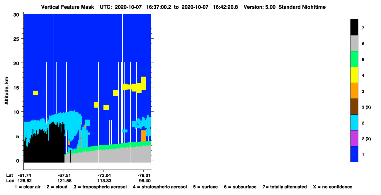The image size is (381, 195).
Task: Click the latitude value '-67.51'
Action: (64, 175)
